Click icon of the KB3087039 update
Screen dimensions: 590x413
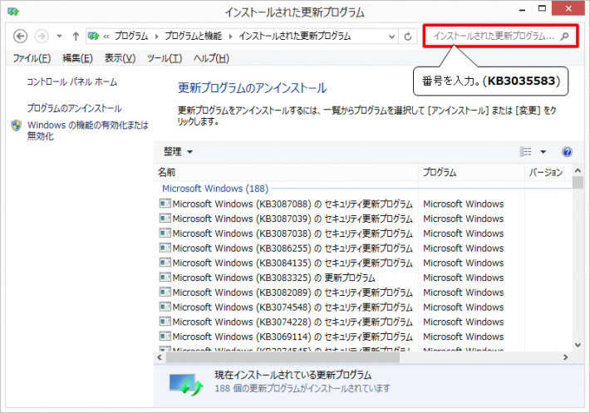pos(165,219)
